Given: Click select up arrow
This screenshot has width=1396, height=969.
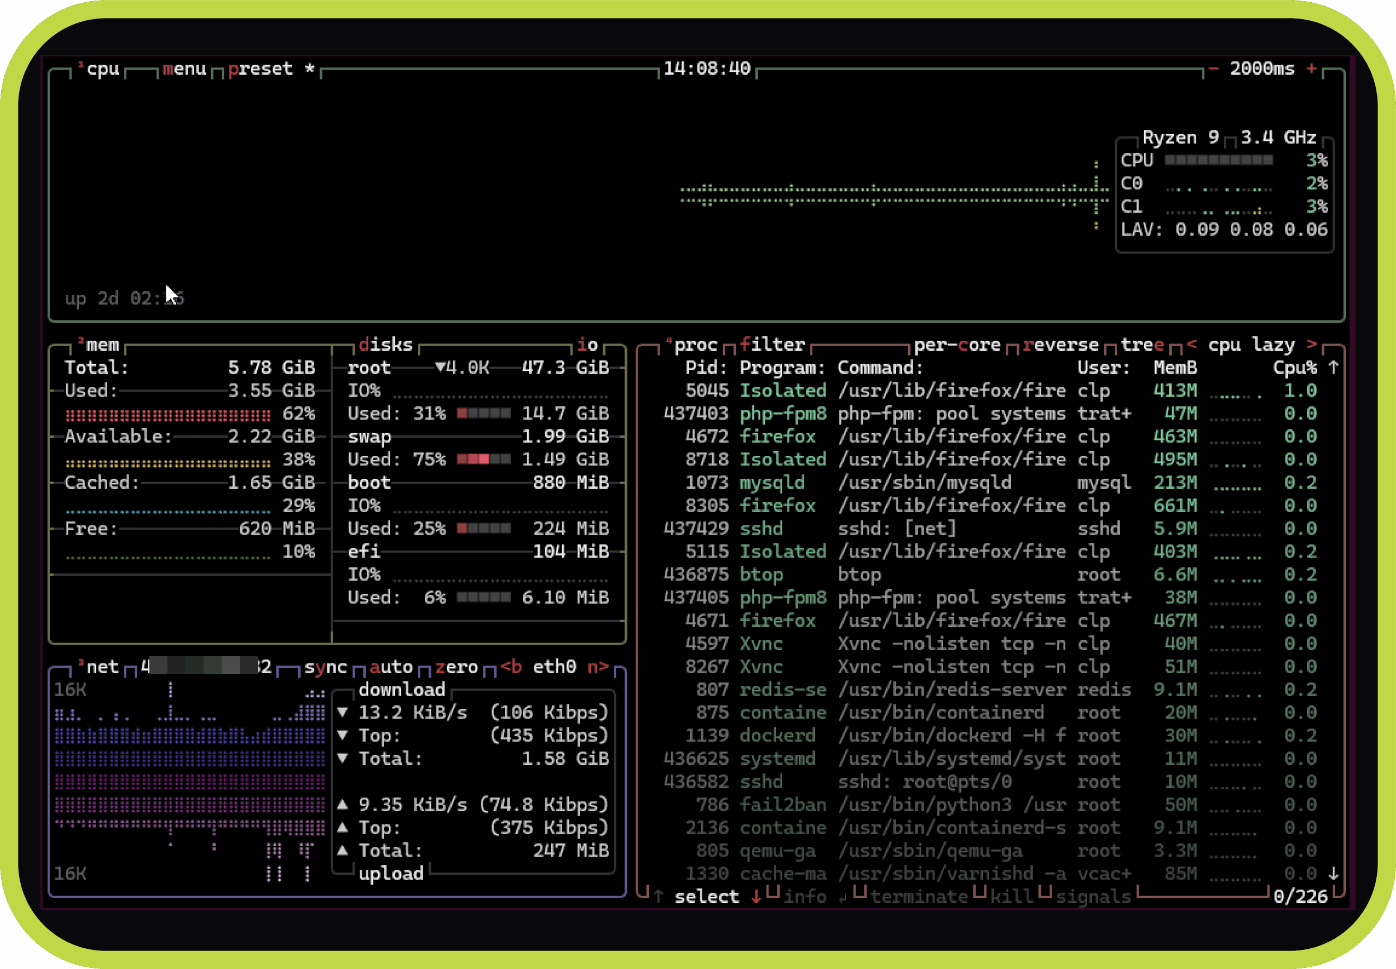Looking at the screenshot, I should click(658, 897).
